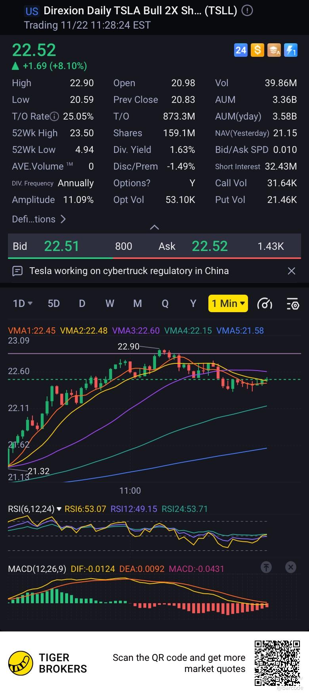The image size is (309, 695).
Task: Tap the Short Interest value 32.43M
Action: point(281,166)
